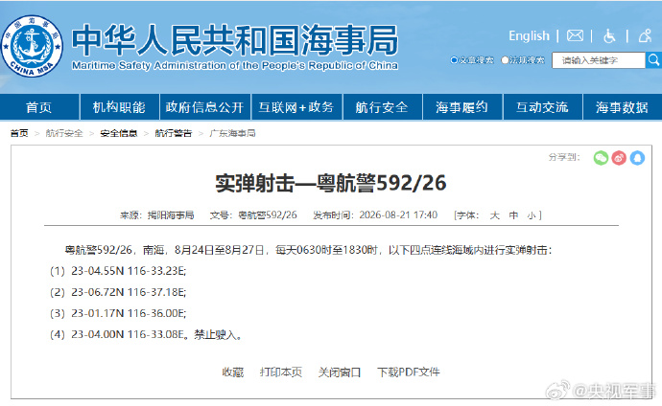662x406 pixels.
Task: Click the 关闭窗口 close-window link
Action: (340, 372)
